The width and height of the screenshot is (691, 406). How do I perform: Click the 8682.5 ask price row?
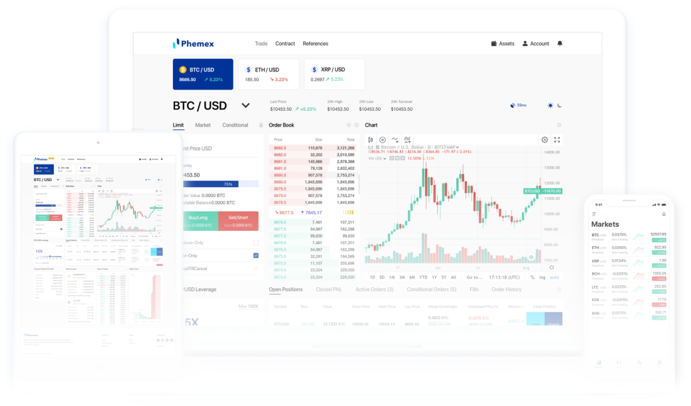[314, 148]
